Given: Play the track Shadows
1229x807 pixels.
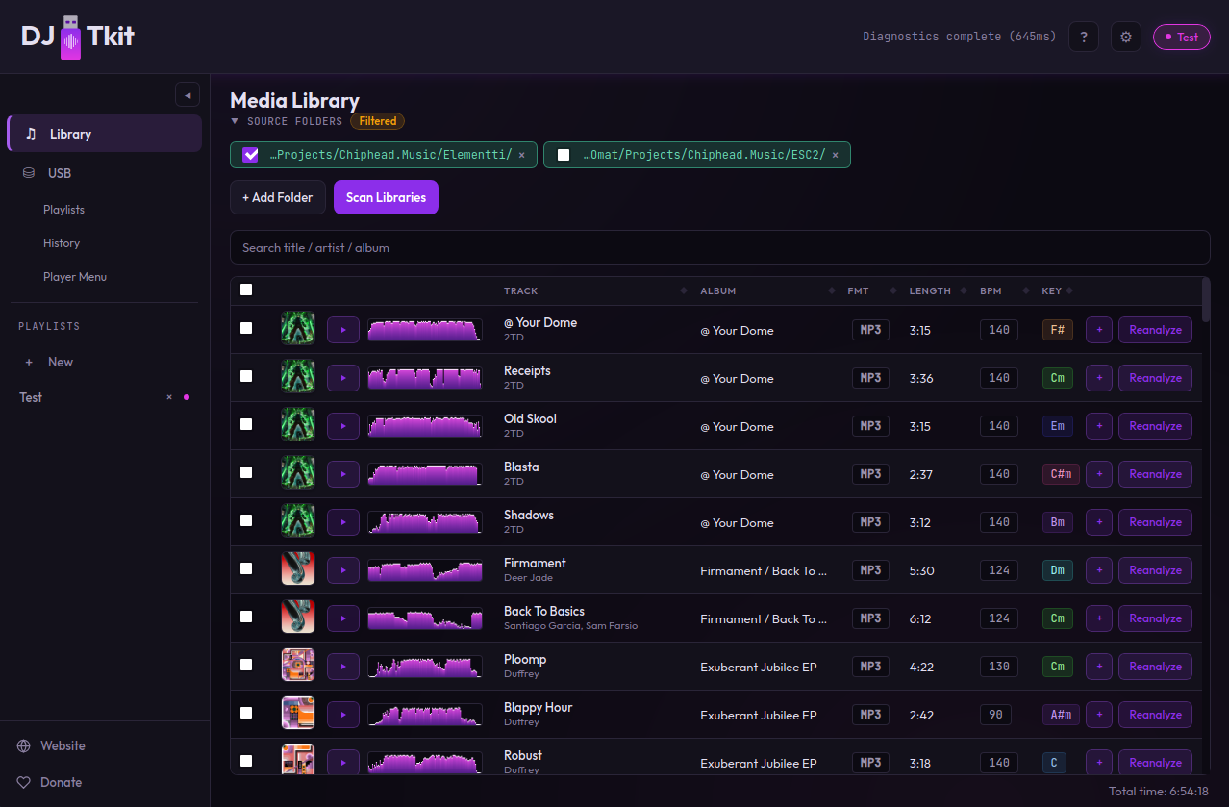Looking at the screenshot, I should [343, 522].
